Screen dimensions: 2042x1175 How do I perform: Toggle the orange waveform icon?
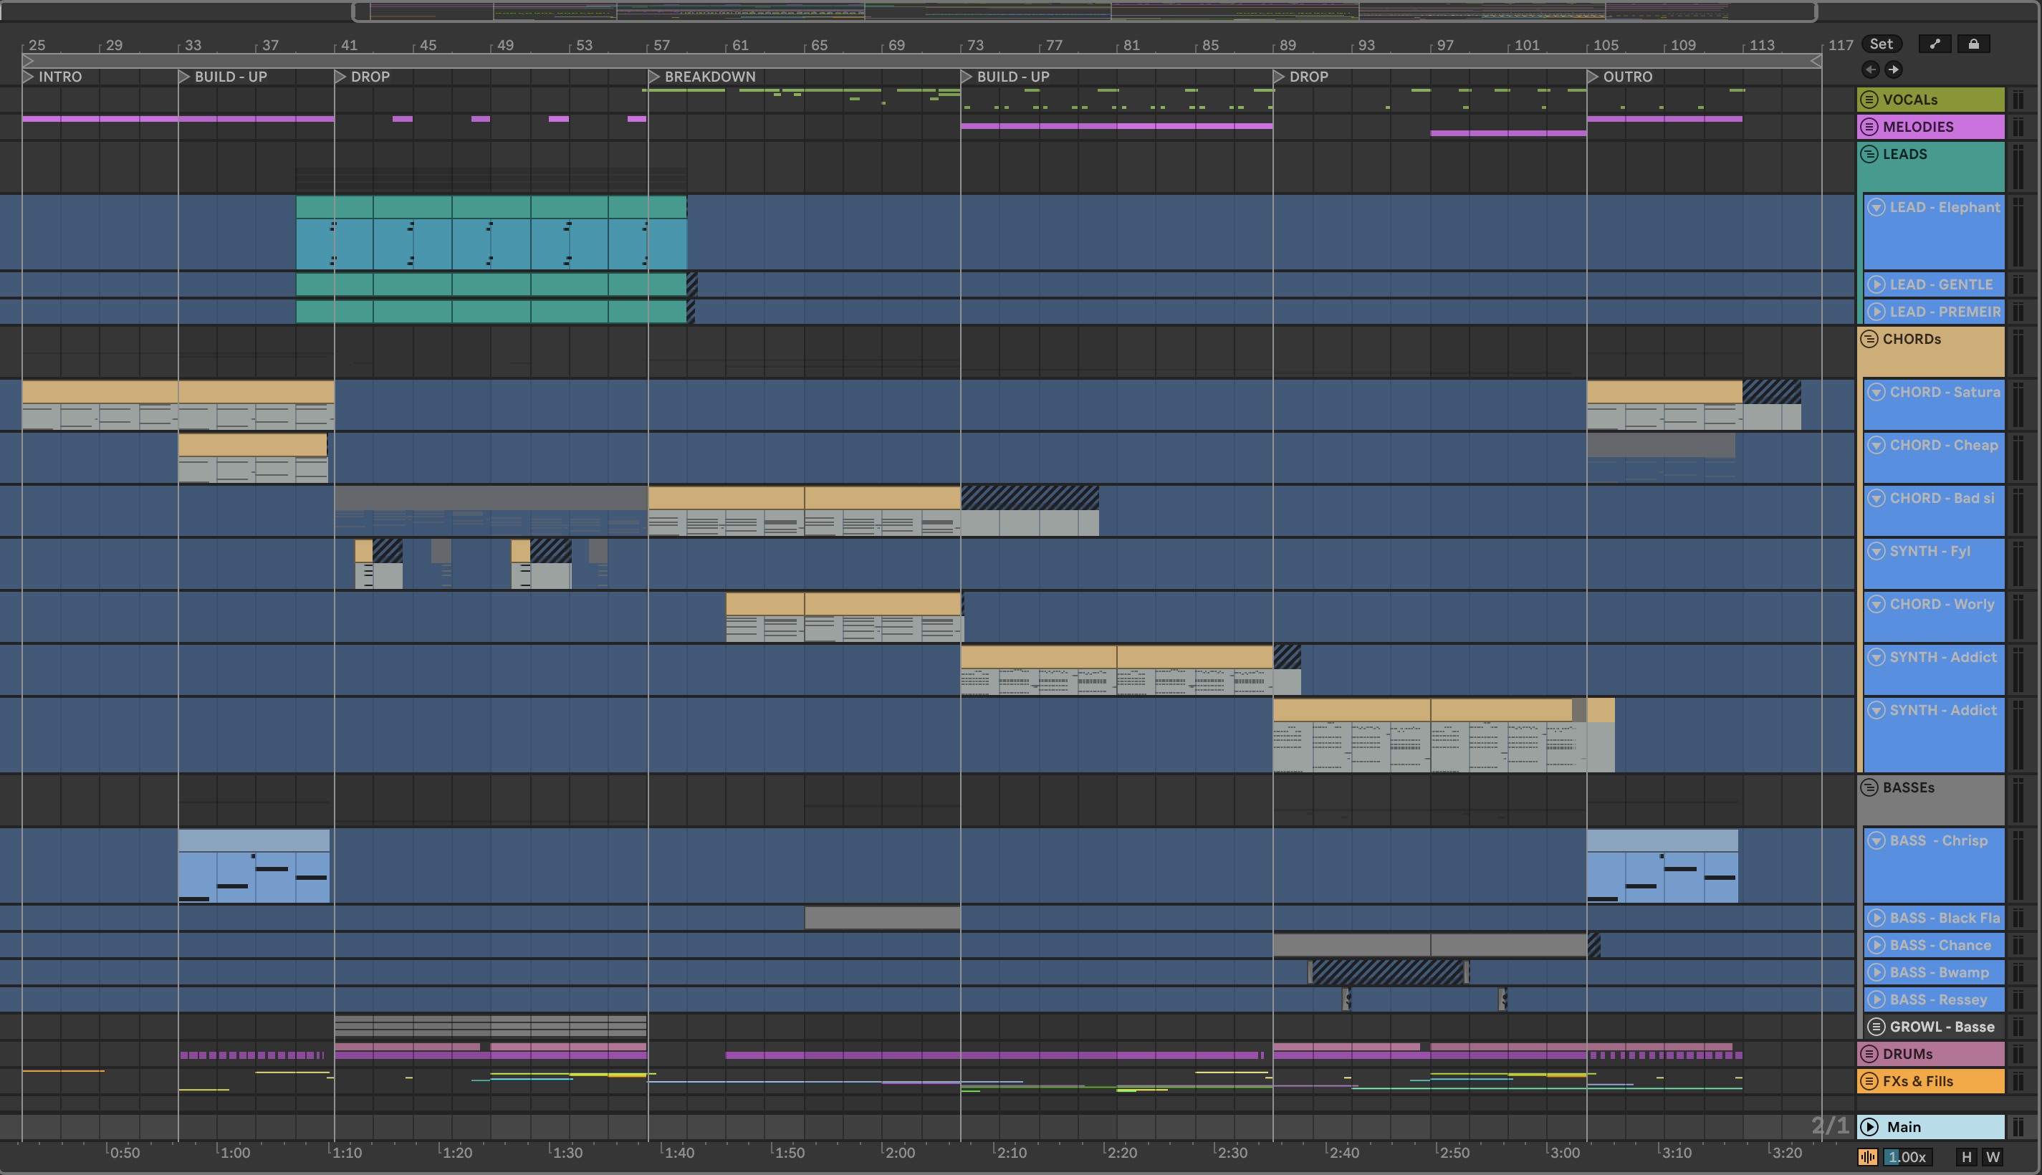1867,1156
